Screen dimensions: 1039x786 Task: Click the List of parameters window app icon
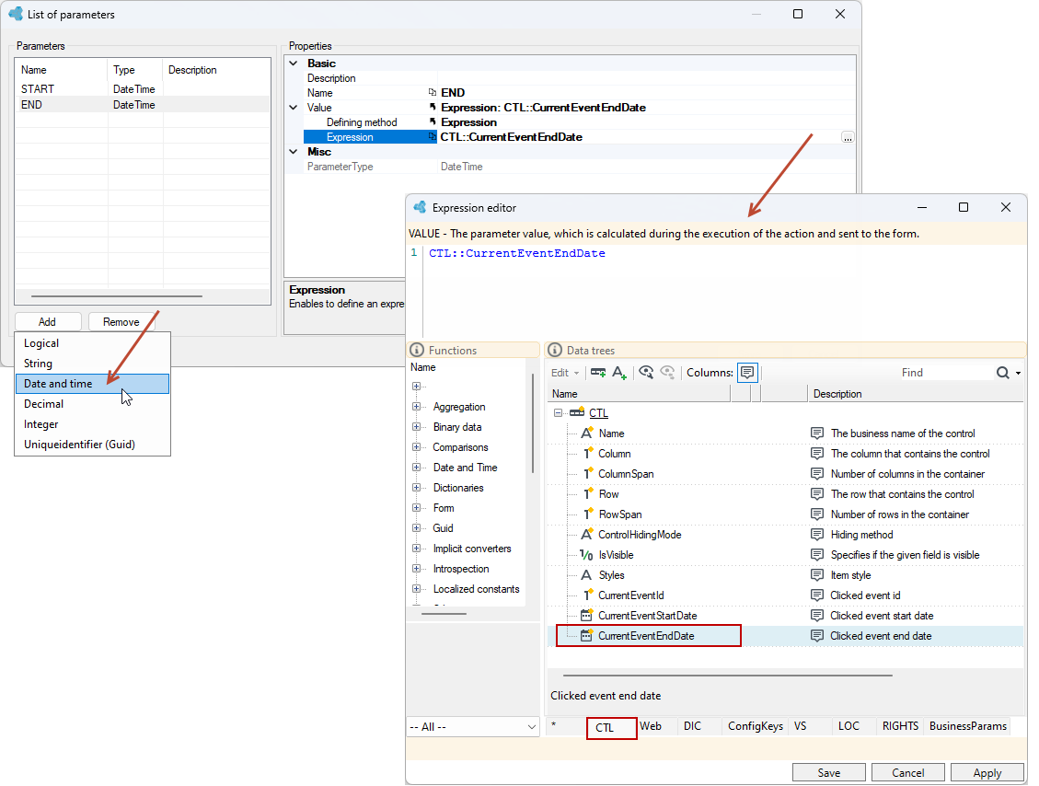[x=16, y=14]
